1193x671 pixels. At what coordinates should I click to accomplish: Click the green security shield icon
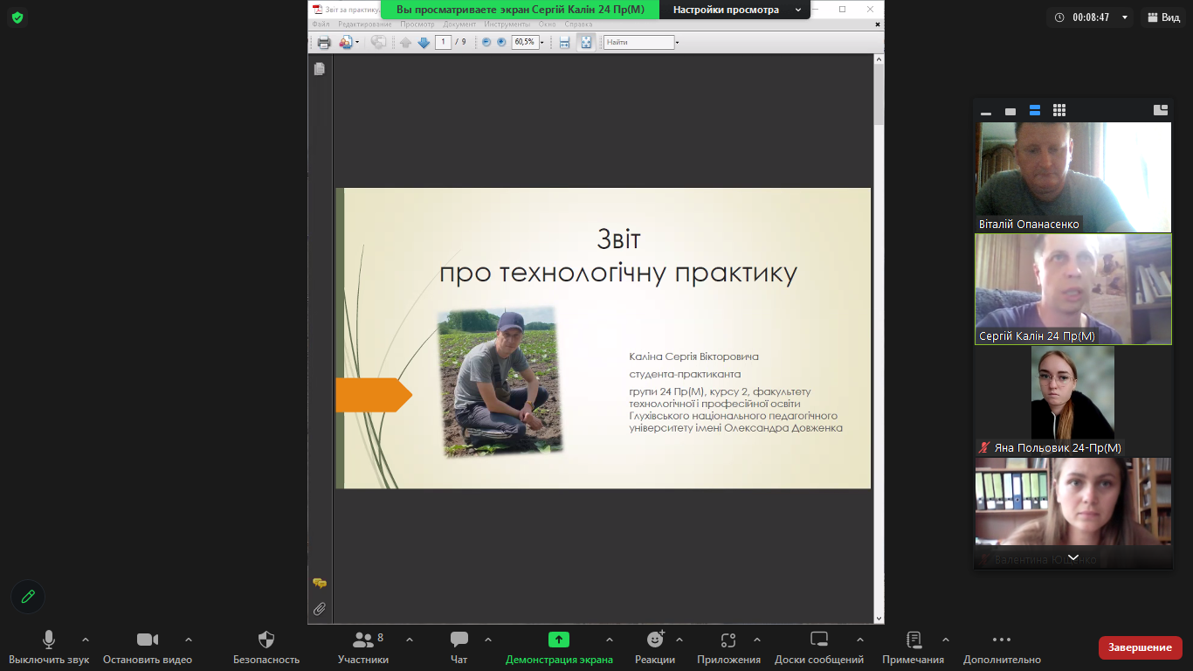click(17, 17)
